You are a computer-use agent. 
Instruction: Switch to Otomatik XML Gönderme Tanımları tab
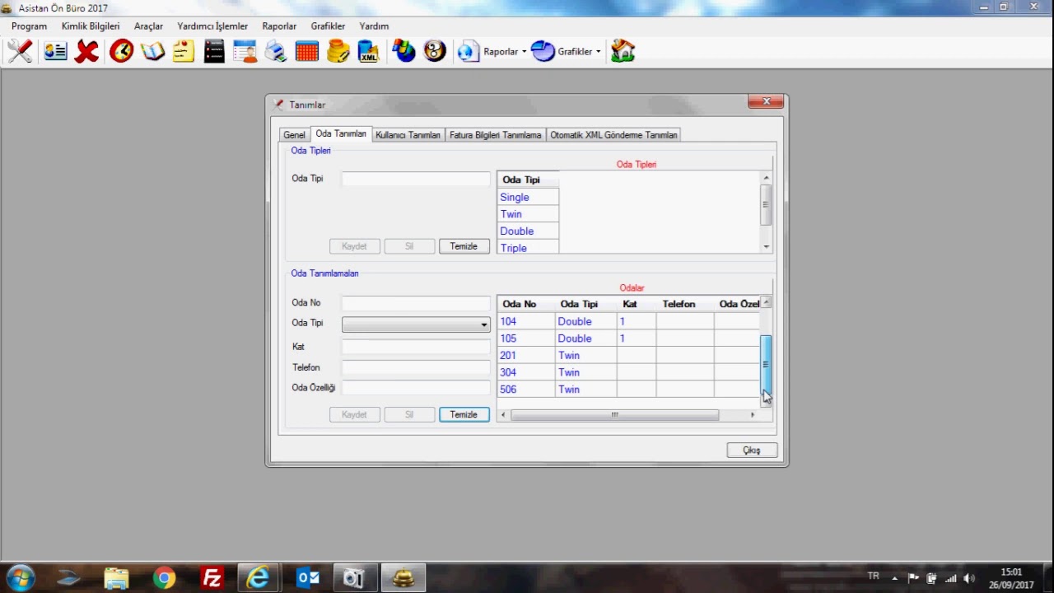tap(613, 135)
